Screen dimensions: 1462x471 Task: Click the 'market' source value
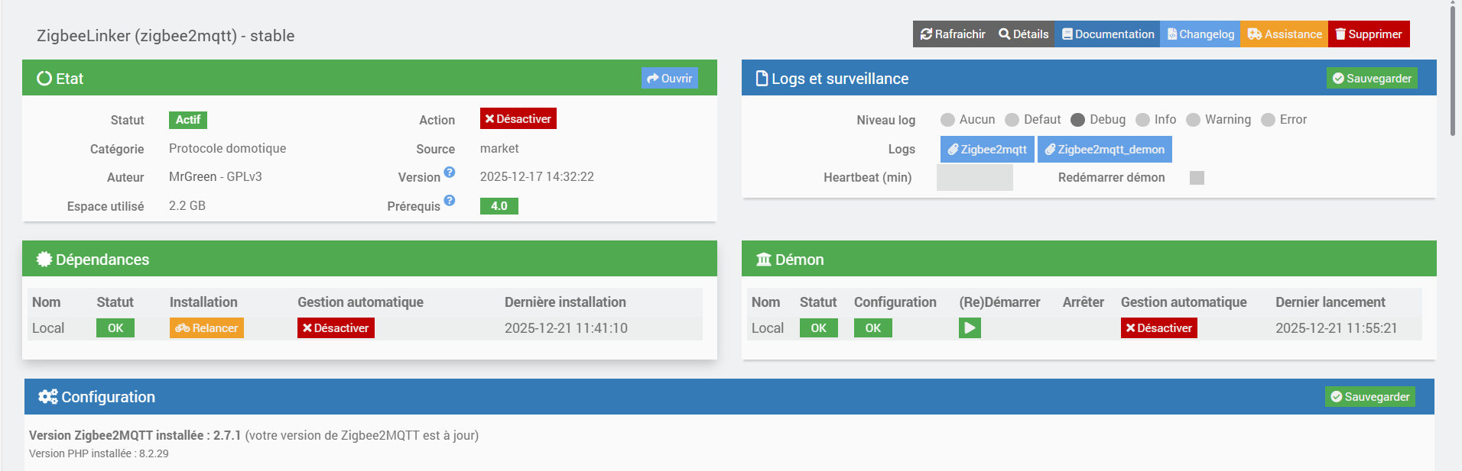(x=499, y=148)
